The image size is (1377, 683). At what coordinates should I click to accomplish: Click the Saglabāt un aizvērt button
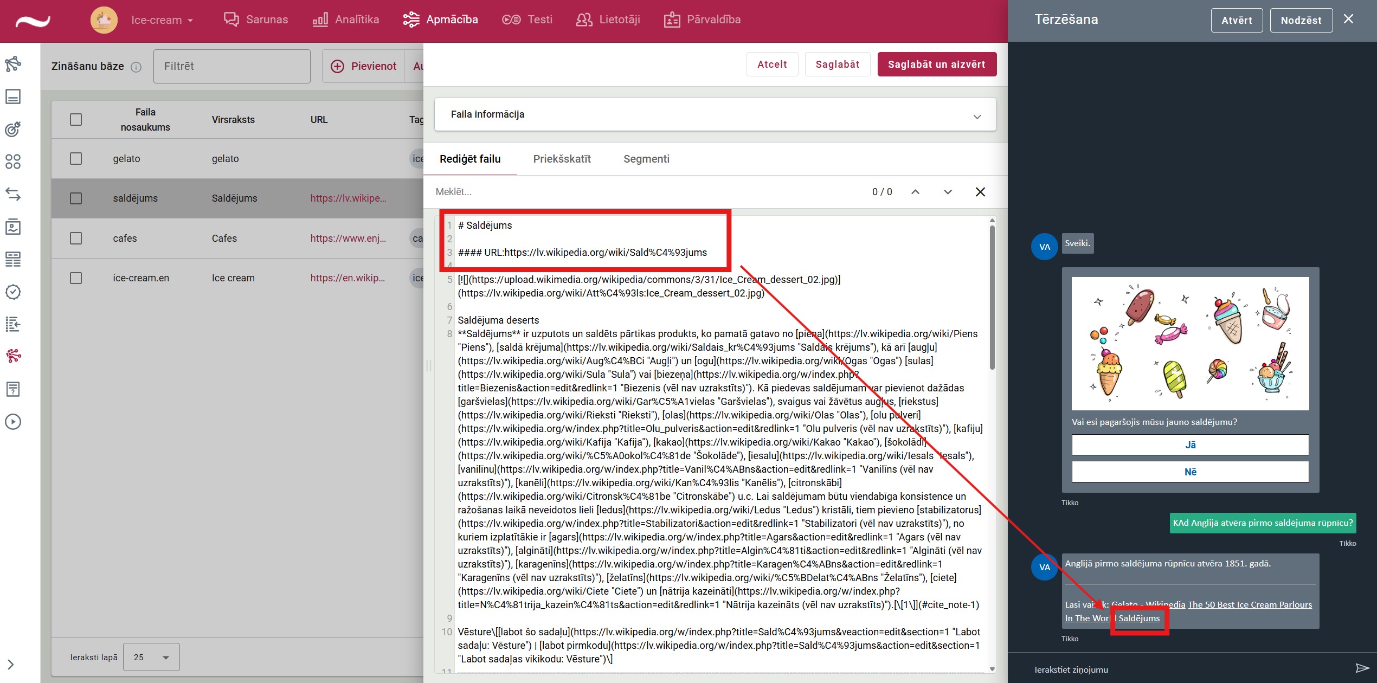pyautogui.click(x=936, y=64)
